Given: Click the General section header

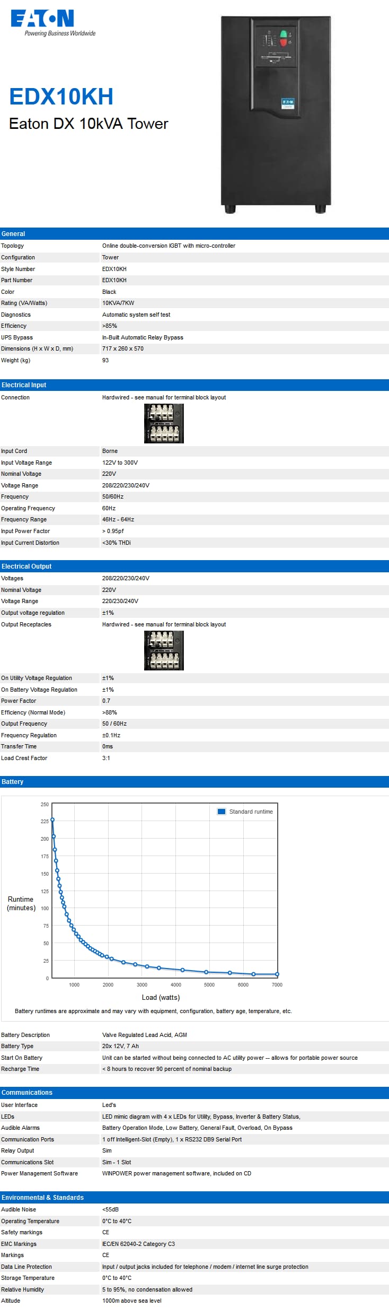Looking at the screenshot, I should 194,233.
